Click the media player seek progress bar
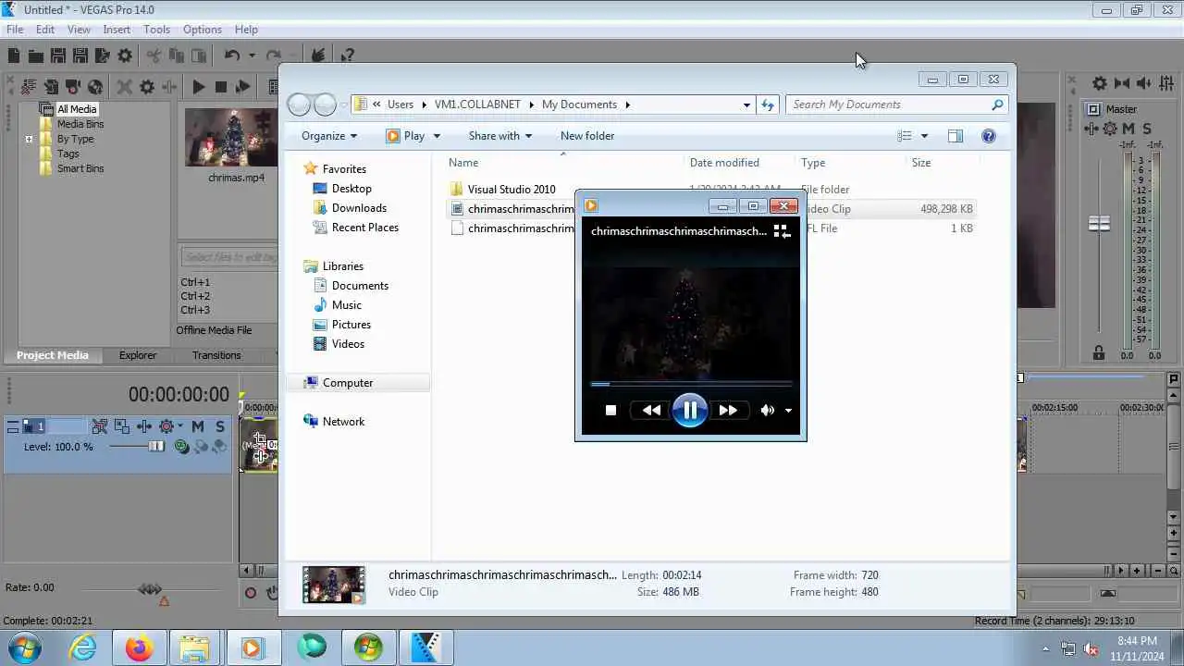1184x666 pixels. pos(691,383)
